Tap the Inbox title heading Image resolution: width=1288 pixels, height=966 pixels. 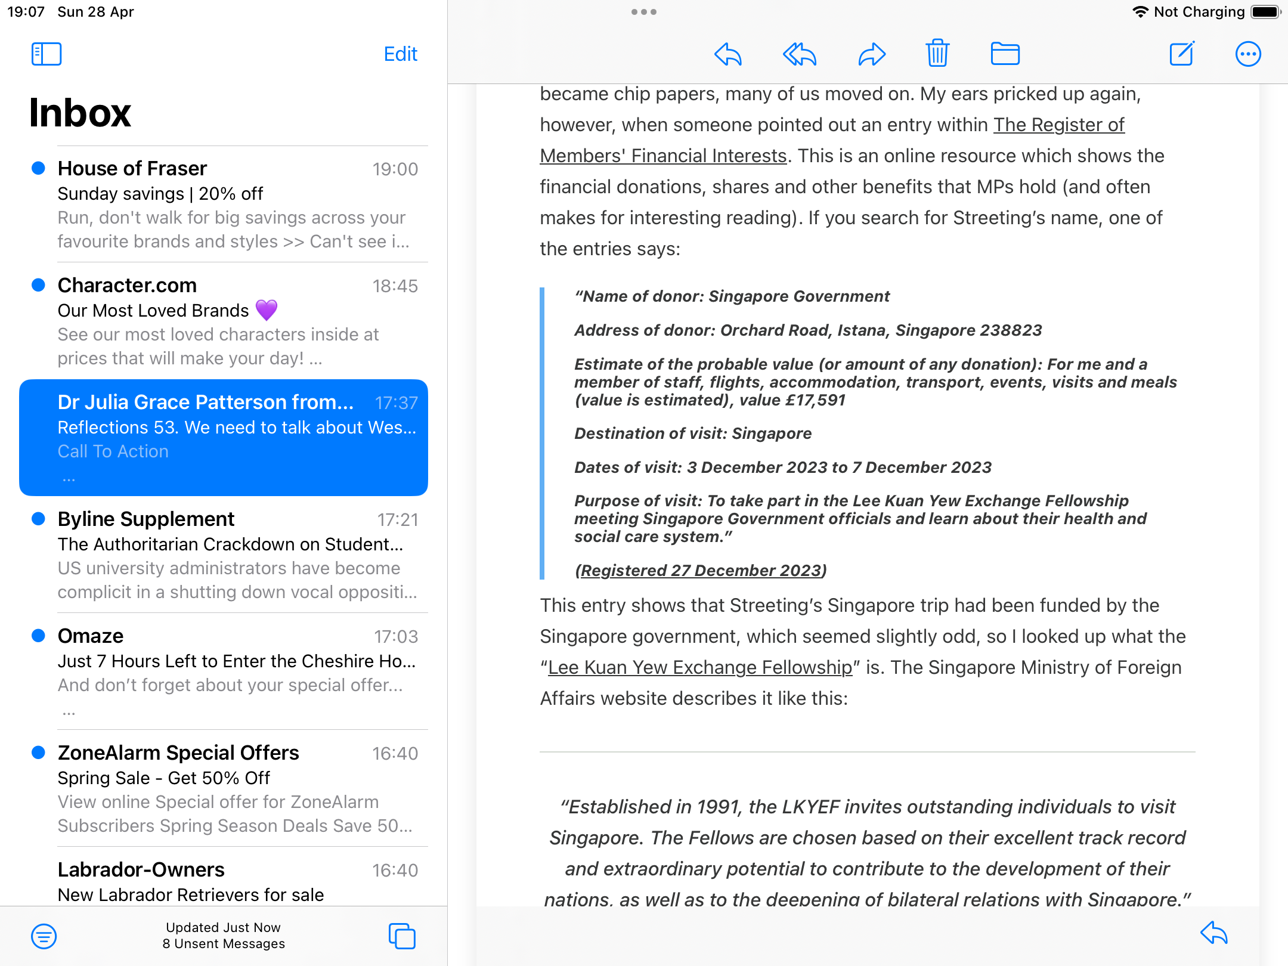coord(80,113)
